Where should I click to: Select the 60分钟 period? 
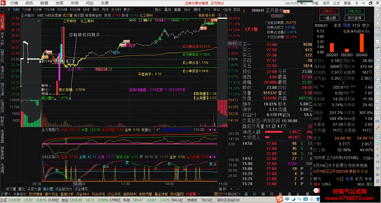click(x=75, y=10)
